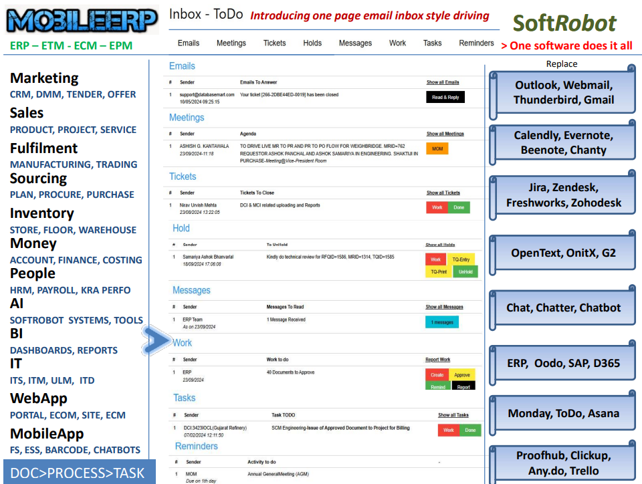This screenshot has height=484, width=642.
Task: Click sender ASHISH G. KANTAWALA
Action: click(204, 146)
